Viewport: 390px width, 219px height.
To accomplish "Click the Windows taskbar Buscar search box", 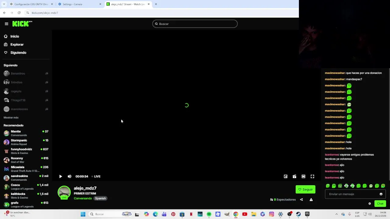I will [111, 214].
